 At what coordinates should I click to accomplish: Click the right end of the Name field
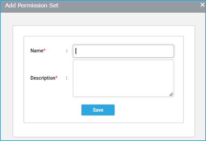click(169, 51)
